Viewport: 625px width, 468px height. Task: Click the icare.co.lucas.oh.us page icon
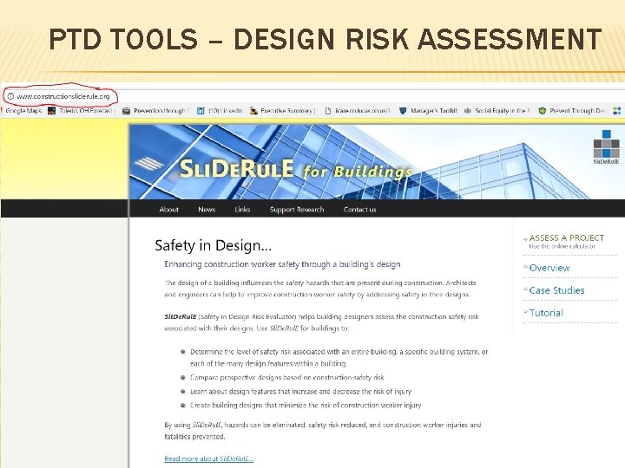[327, 111]
